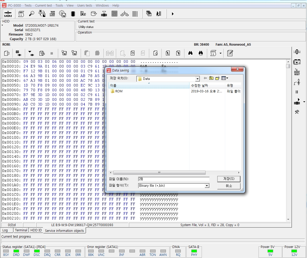The image size is (307, 258).
Task: Click the first binoculars find icon
Action: pyautogui.click(x=190, y=53)
